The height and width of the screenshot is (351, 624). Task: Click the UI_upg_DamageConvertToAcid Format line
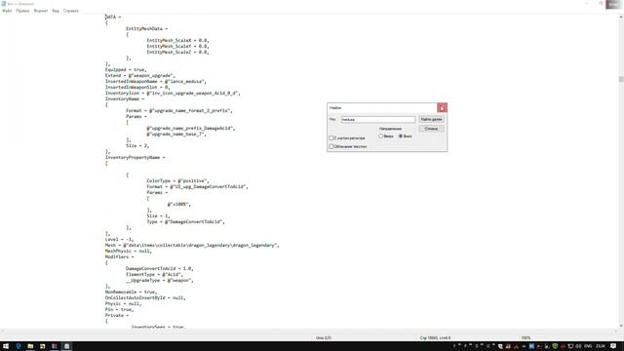click(197, 186)
